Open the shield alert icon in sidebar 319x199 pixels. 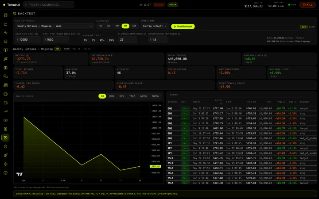5,146
